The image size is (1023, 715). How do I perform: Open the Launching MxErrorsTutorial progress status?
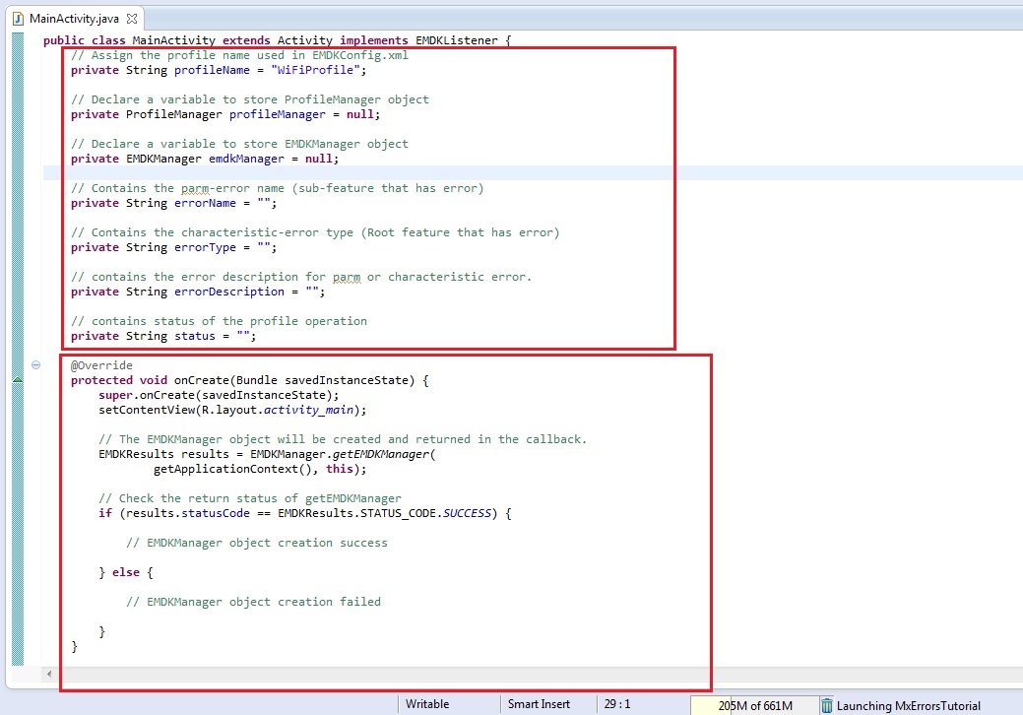tap(908, 705)
